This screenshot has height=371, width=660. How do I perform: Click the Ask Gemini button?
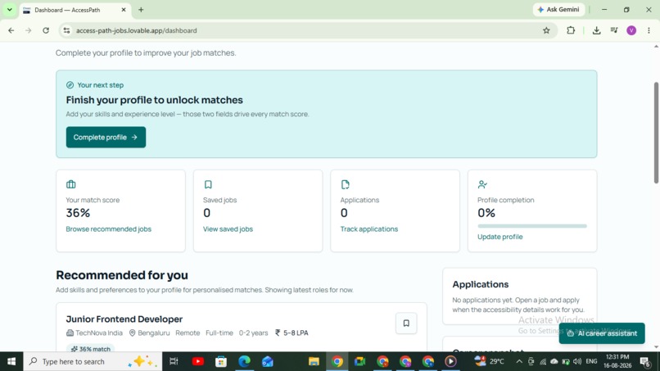click(558, 9)
